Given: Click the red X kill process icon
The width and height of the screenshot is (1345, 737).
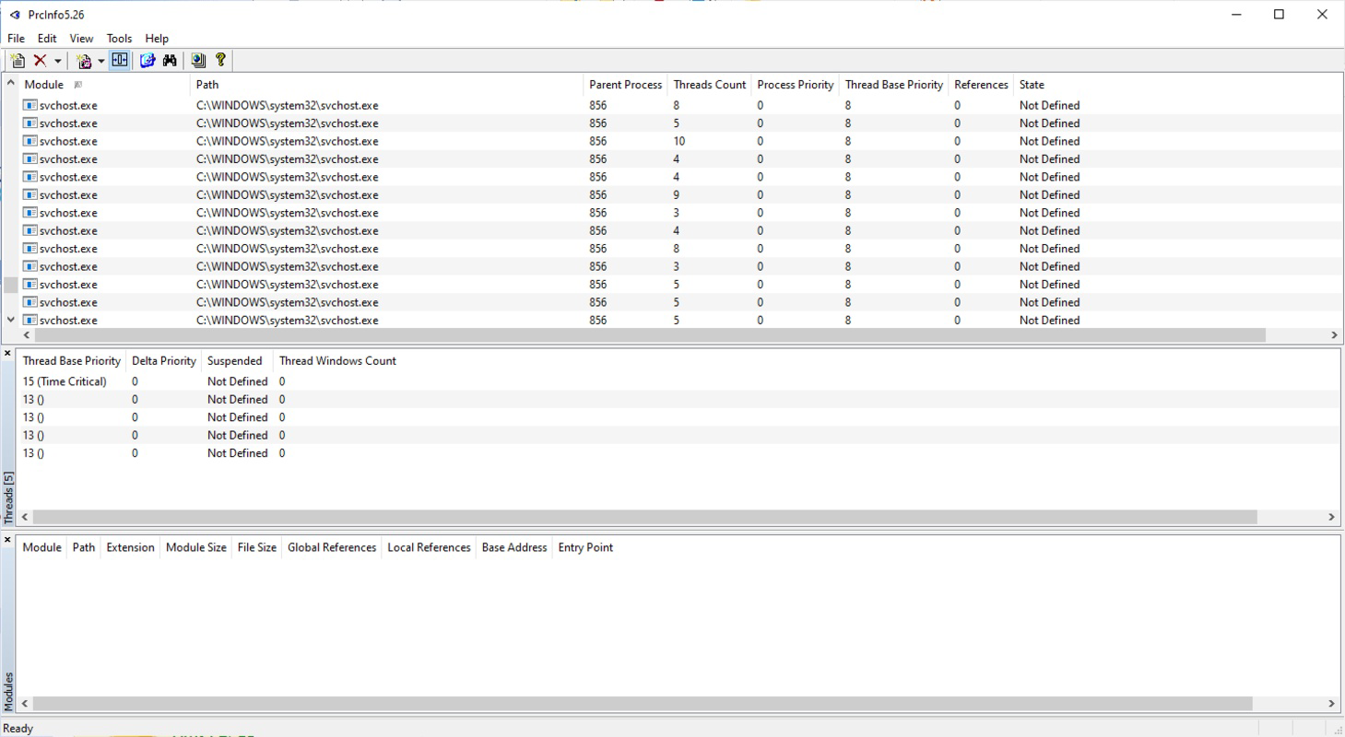Looking at the screenshot, I should coord(40,61).
